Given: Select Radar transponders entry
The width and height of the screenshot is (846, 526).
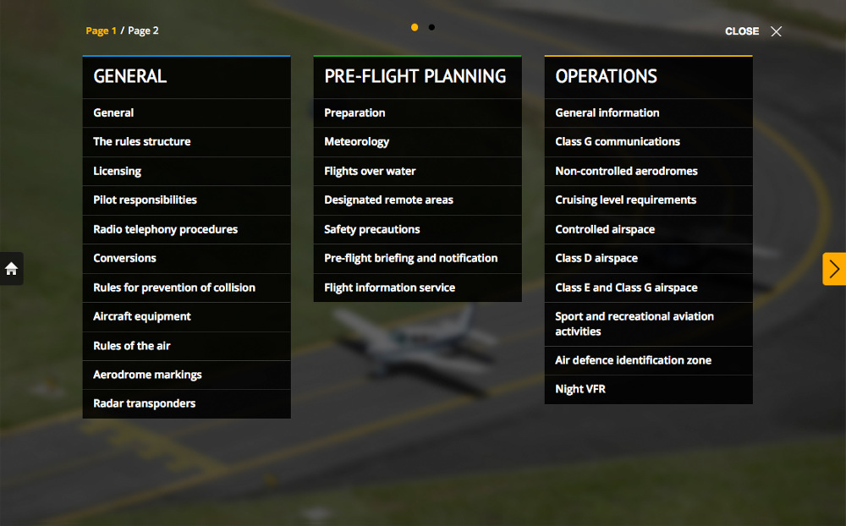Looking at the screenshot, I should 145,403.
